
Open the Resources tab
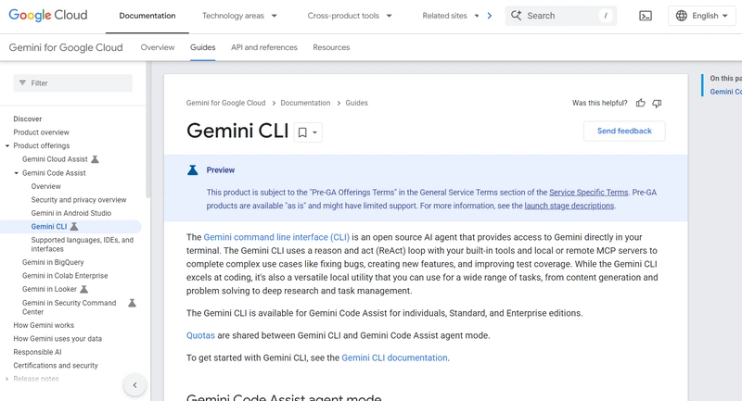point(331,47)
